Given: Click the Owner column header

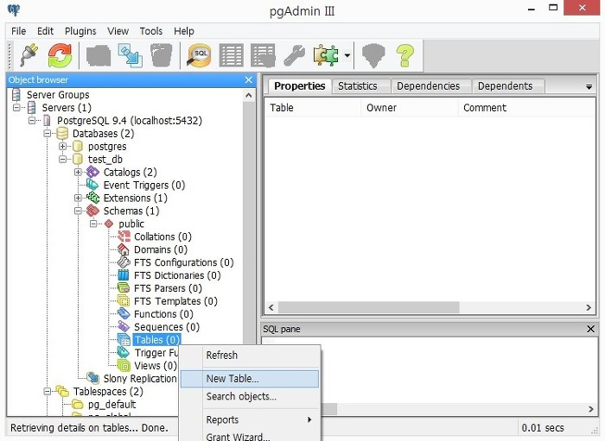Looking at the screenshot, I should coord(410,108).
